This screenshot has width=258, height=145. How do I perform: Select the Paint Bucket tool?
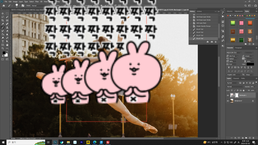pos(3,34)
